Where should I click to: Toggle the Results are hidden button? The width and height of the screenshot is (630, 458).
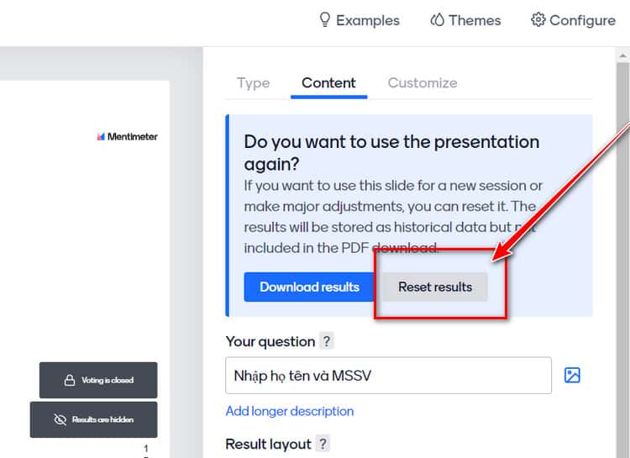pos(93,419)
